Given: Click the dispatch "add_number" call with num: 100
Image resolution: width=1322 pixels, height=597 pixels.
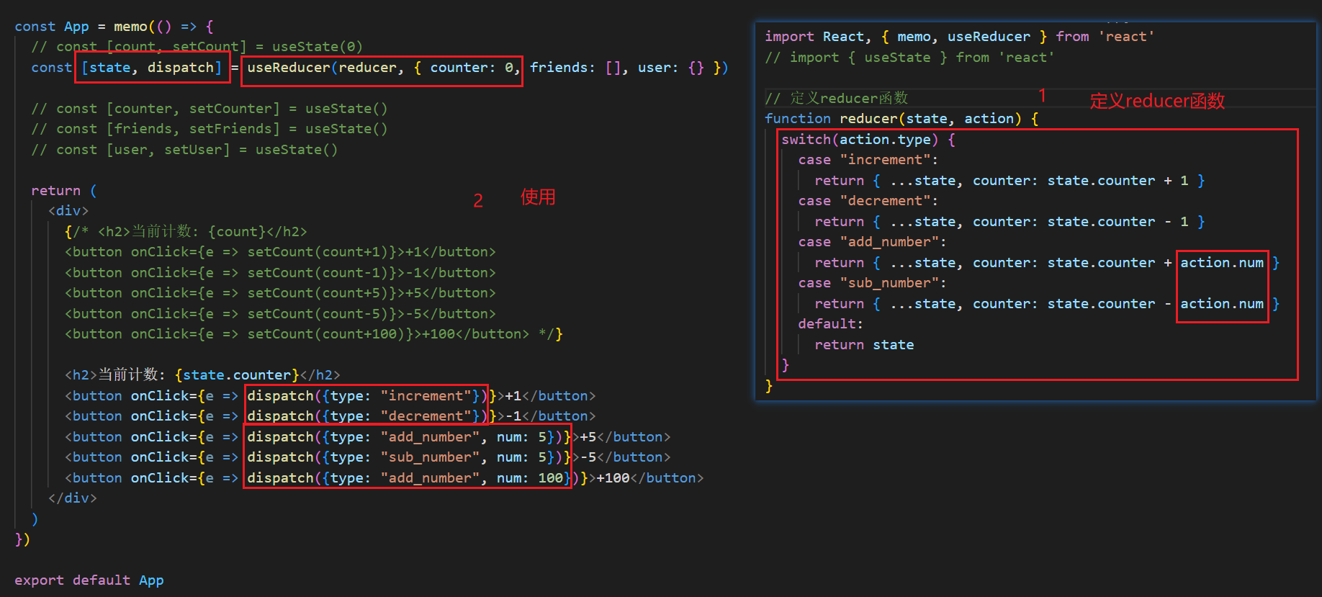Looking at the screenshot, I should 413,478.
